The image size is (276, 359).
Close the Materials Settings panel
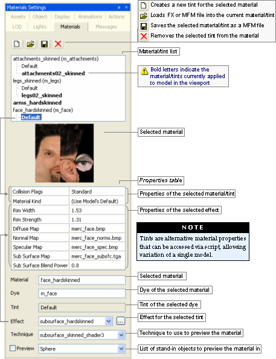click(x=126, y=7)
